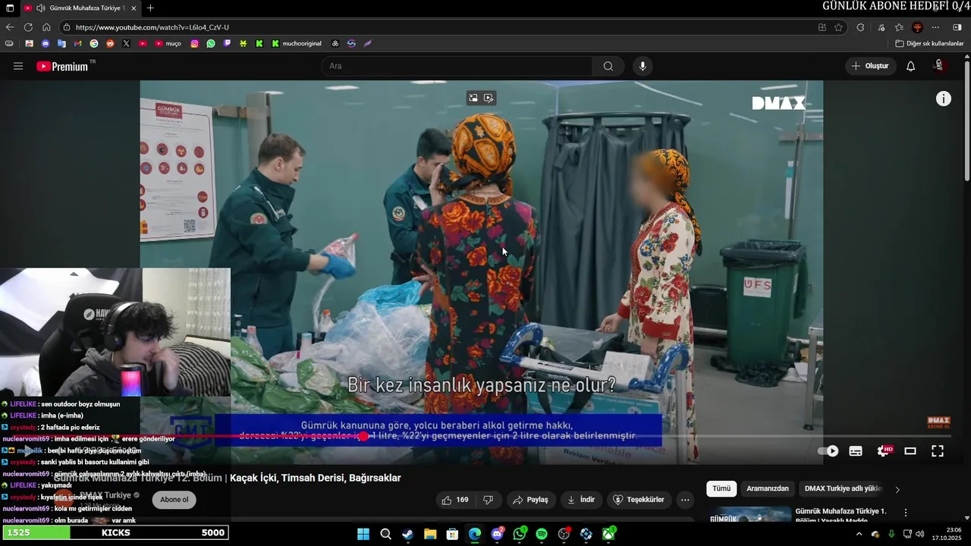Select the Tümü filter chip
The height and width of the screenshot is (546, 971).
click(x=721, y=489)
